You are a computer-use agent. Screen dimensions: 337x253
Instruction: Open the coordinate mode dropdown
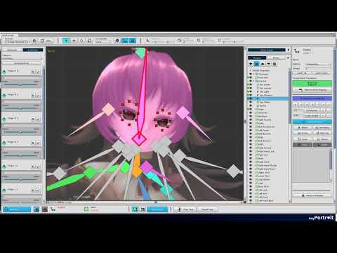pyautogui.click(x=103, y=42)
